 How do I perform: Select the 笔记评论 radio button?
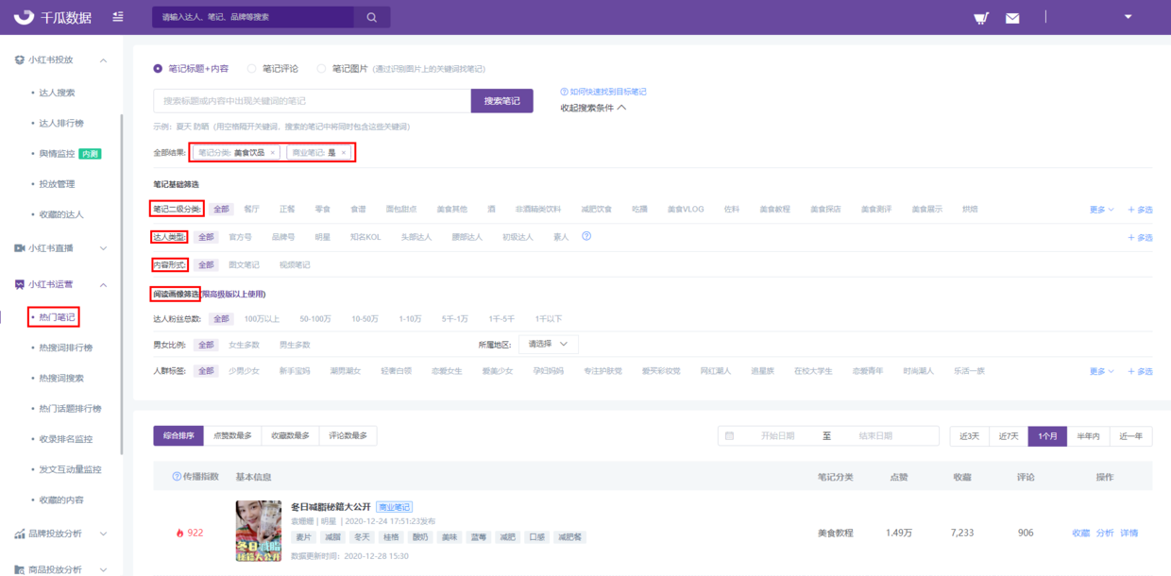click(251, 68)
